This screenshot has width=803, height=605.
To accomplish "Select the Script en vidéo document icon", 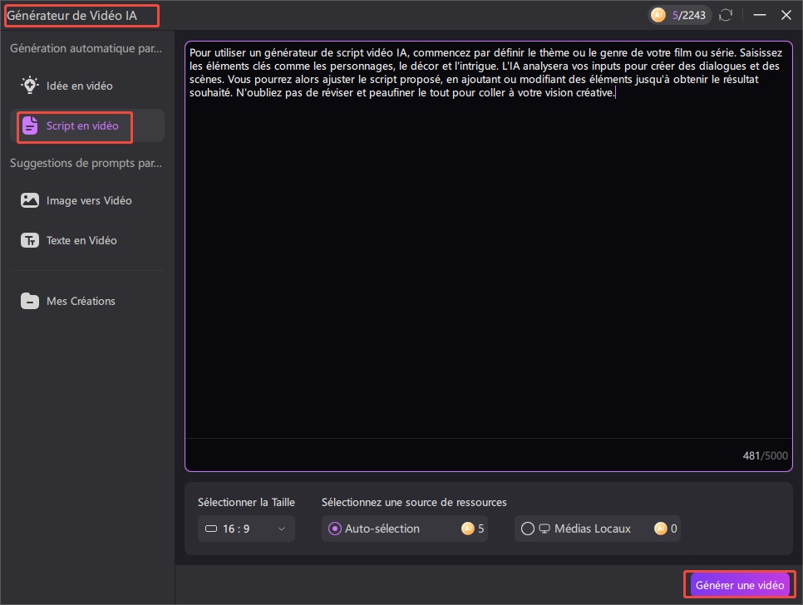I will pyautogui.click(x=30, y=125).
